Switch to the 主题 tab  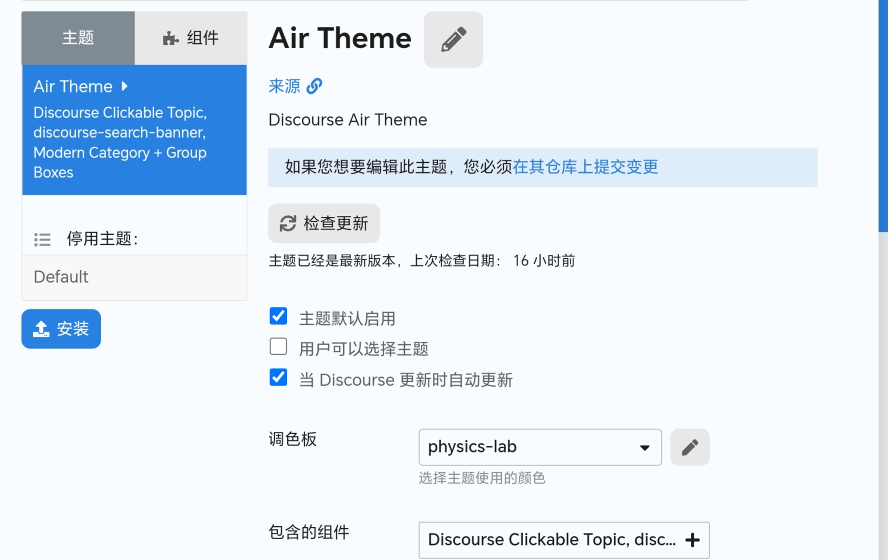[x=78, y=38]
